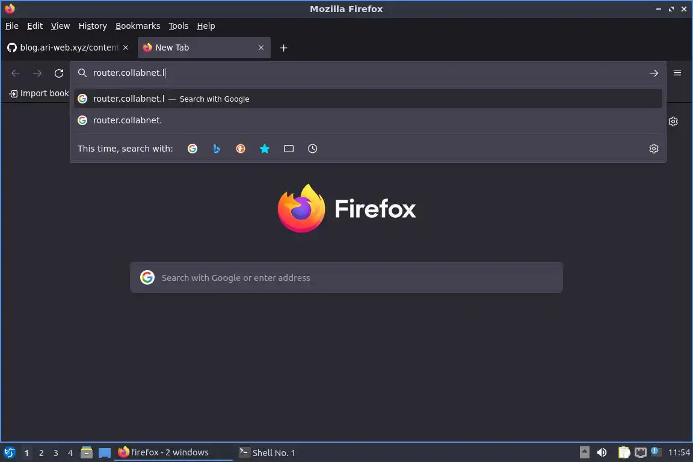Screen dimensions: 693x462
Task: Close the blog.ari-web.xyz tab
Action: (126, 48)
